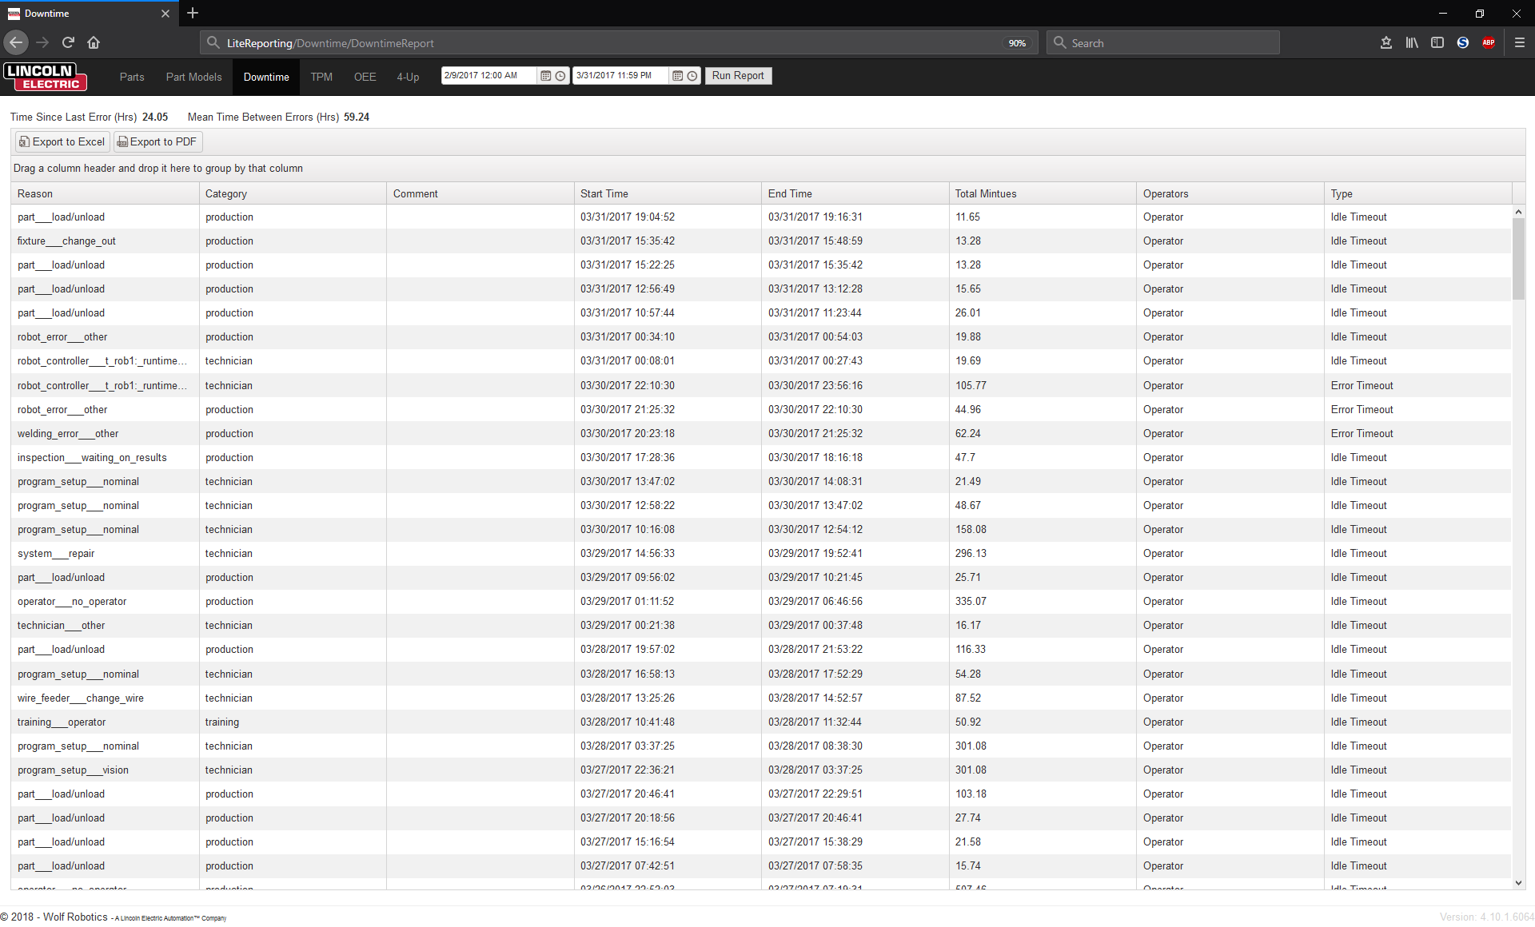Screen dimensions: 1535x927
Task: Export the table to PDF
Action: (157, 142)
